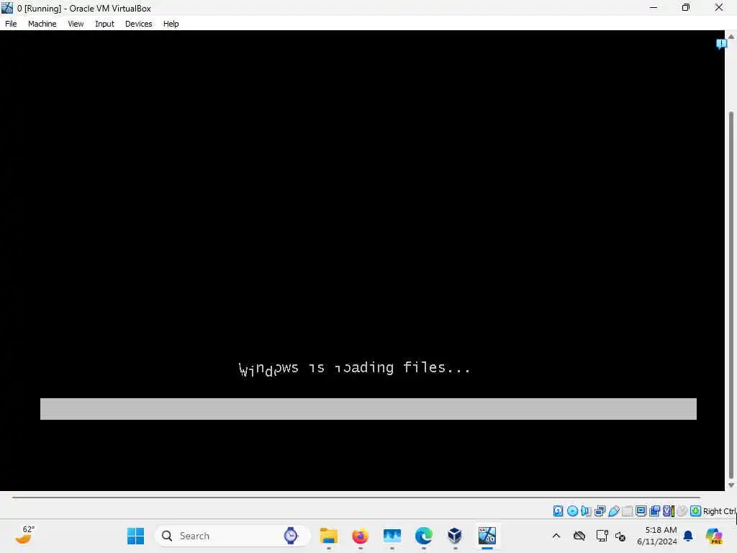This screenshot has height=553, width=737.
Task: Click the greyed-out mouse integration indicator
Action: coord(682,511)
